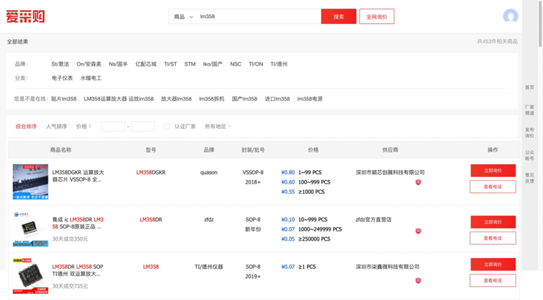The height and width of the screenshot is (300, 543).
Task: Open 发布询价 in the right sidebar
Action: (529, 132)
